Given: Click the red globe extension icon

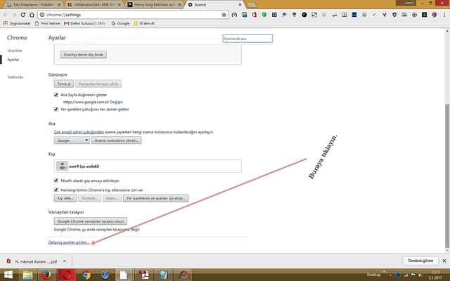Looking at the screenshot, I should (x=435, y=15).
